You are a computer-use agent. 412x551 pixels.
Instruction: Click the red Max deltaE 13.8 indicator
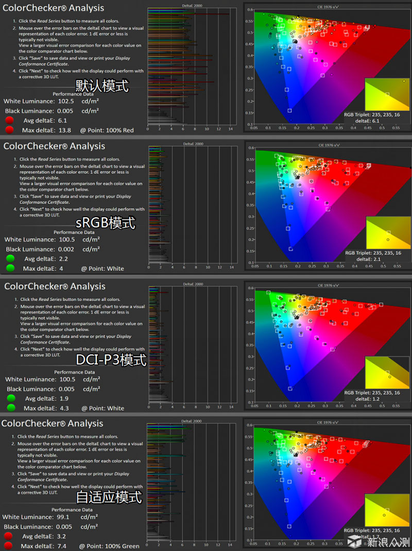pyautogui.click(x=9, y=130)
